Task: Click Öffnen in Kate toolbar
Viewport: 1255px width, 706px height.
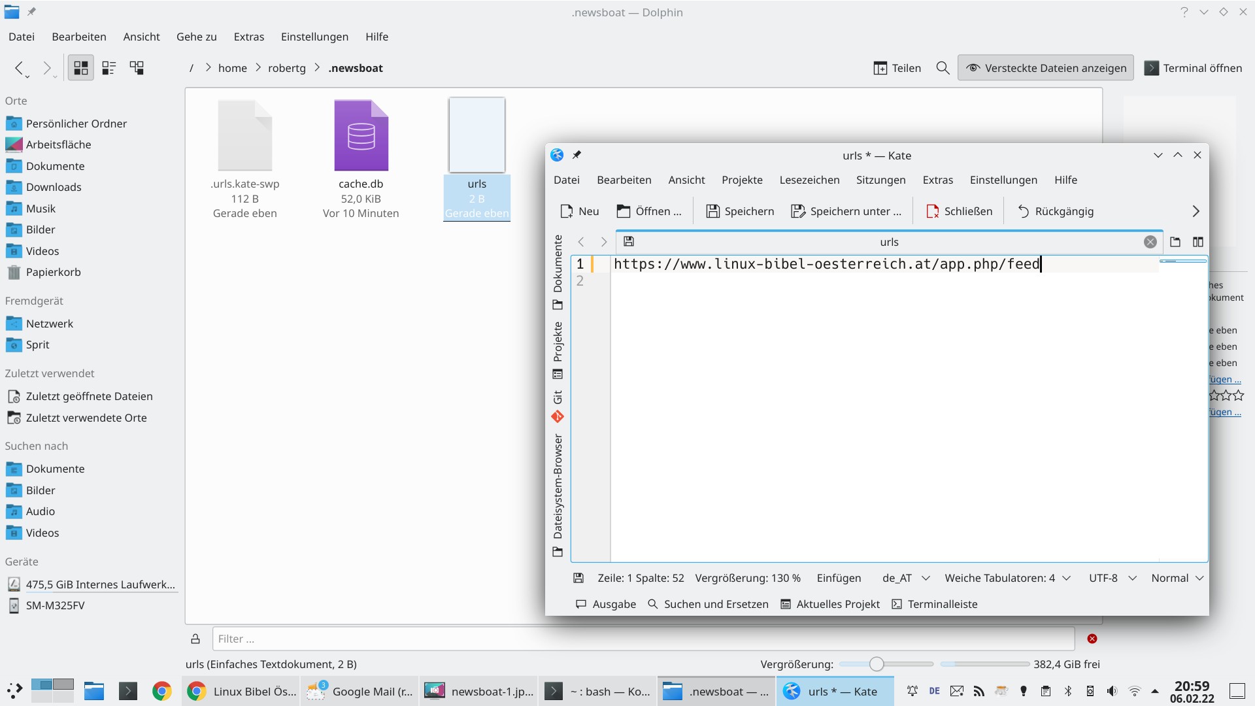Action: pyautogui.click(x=649, y=211)
